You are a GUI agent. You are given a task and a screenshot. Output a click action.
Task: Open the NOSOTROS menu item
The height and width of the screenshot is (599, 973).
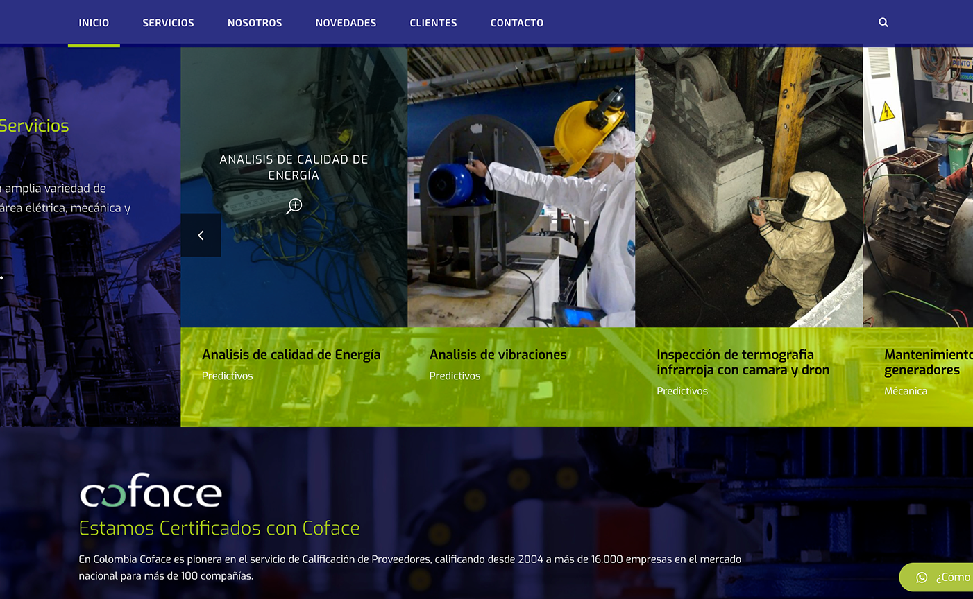(x=255, y=23)
